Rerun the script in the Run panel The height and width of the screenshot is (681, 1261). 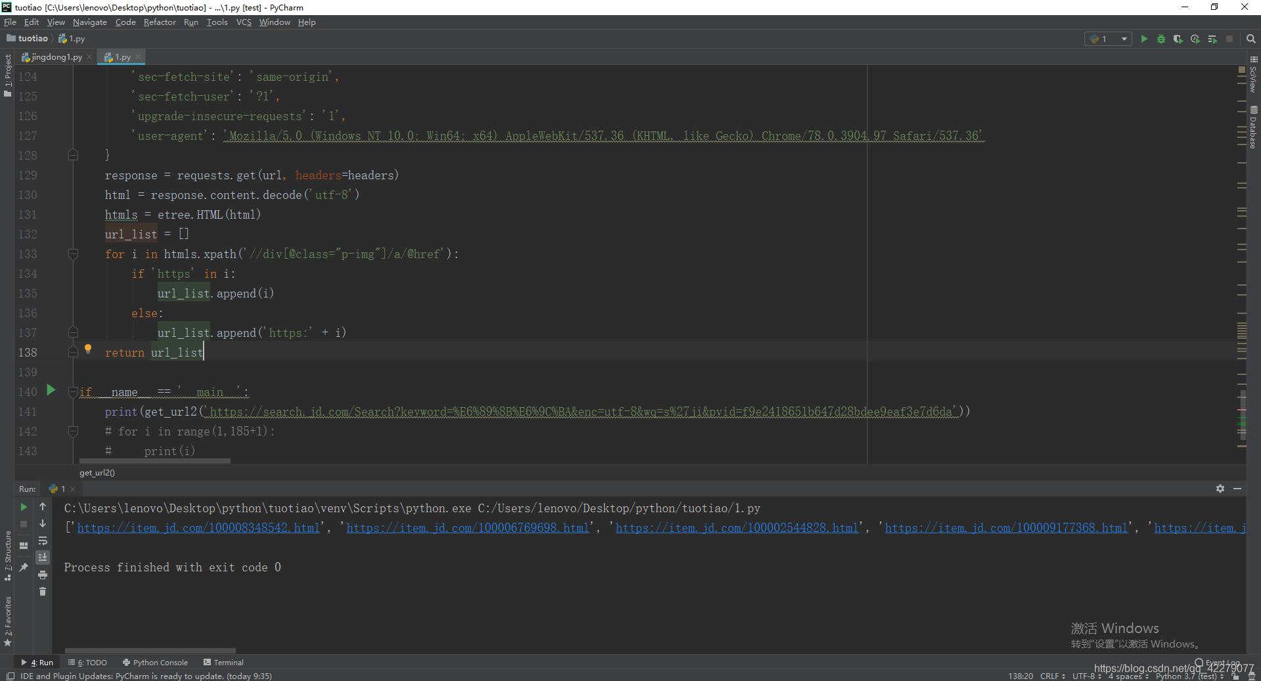click(x=24, y=507)
